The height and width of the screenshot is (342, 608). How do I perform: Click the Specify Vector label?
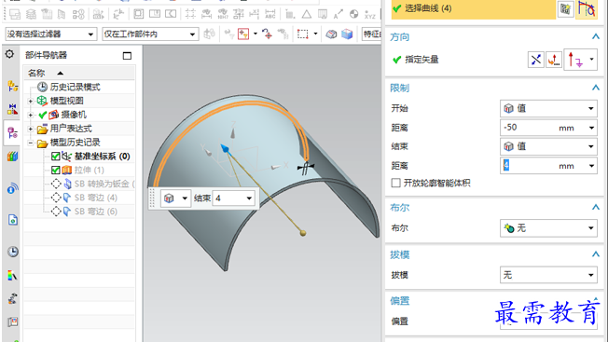pos(421,60)
